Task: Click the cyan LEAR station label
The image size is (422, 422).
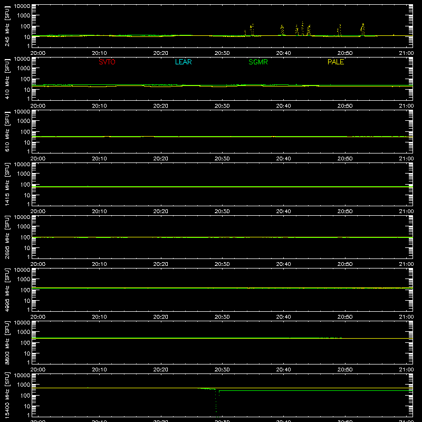Action: point(183,62)
